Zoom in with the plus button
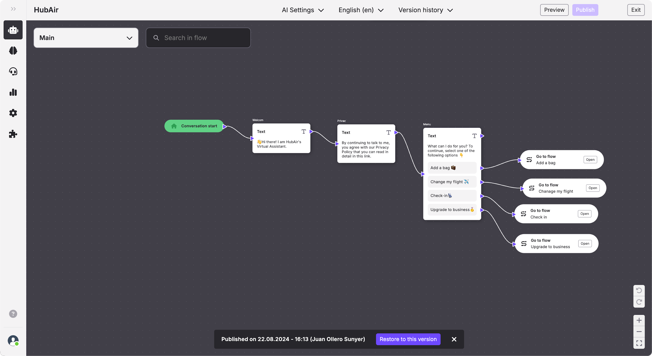 coord(639,320)
